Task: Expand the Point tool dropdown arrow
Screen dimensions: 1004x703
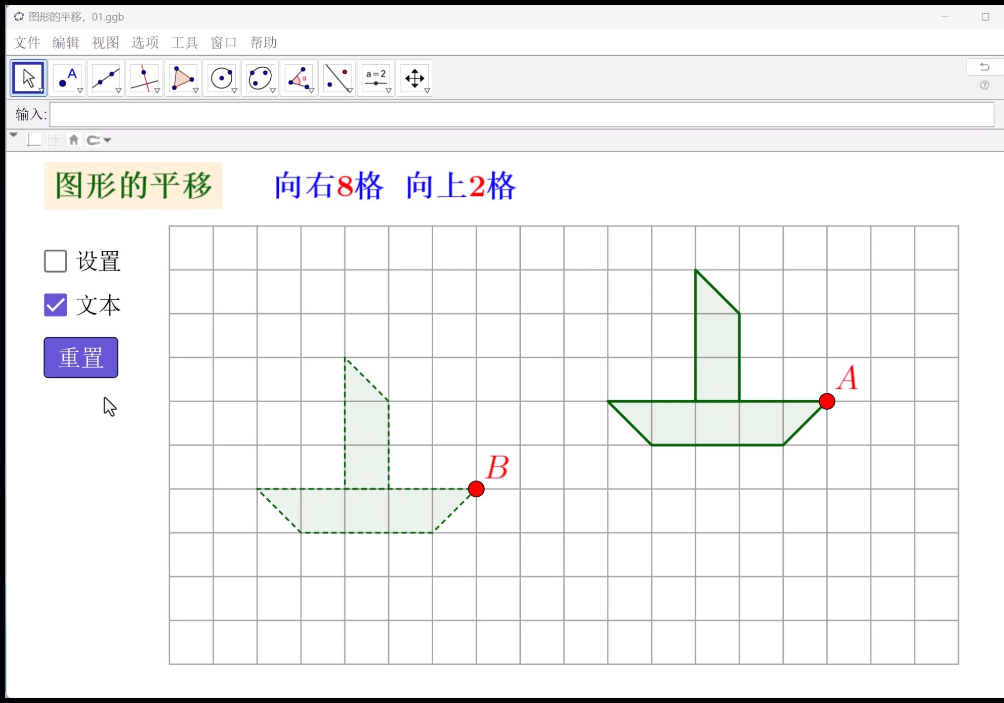Action: [80, 91]
